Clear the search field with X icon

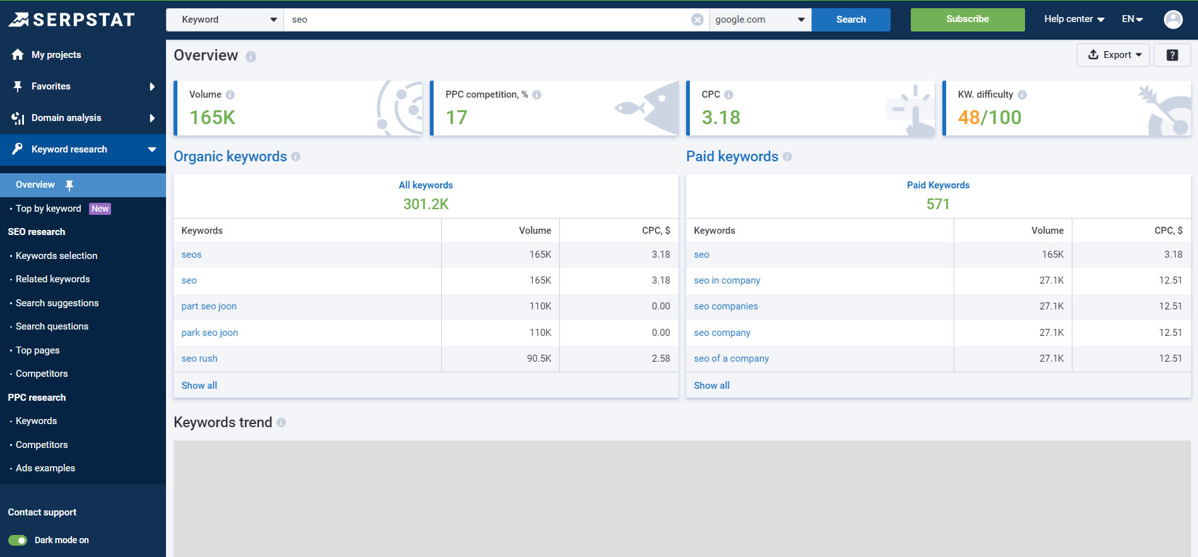click(x=697, y=20)
